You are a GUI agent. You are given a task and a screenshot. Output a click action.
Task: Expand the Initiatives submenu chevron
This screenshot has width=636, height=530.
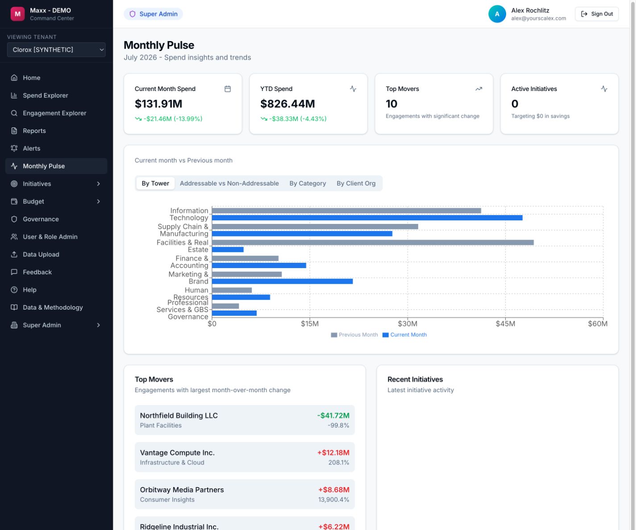99,184
